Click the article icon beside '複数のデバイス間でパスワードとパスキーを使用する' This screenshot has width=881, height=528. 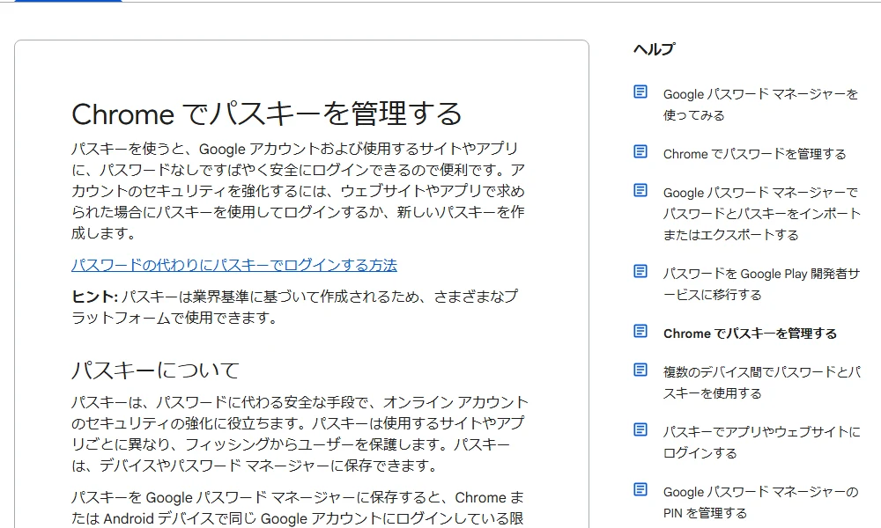(x=640, y=370)
